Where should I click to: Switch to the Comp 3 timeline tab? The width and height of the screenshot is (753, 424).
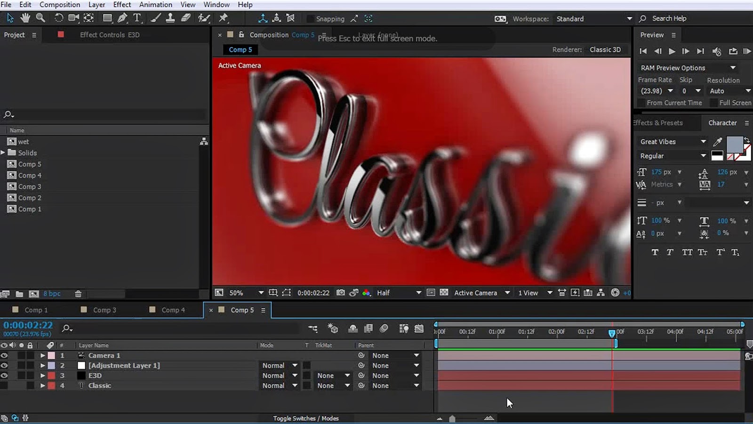click(104, 310)
